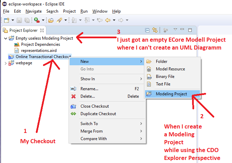Choose Merge From in the context menu

click(107, 131)
